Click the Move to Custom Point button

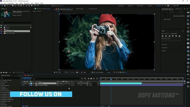[179, 16]
